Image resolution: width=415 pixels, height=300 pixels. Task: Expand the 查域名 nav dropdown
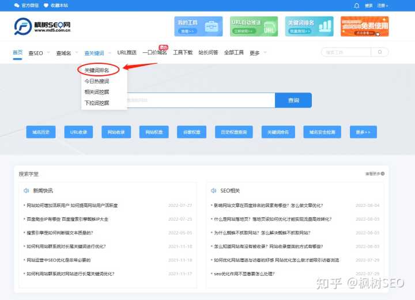(x=67, y=53)
